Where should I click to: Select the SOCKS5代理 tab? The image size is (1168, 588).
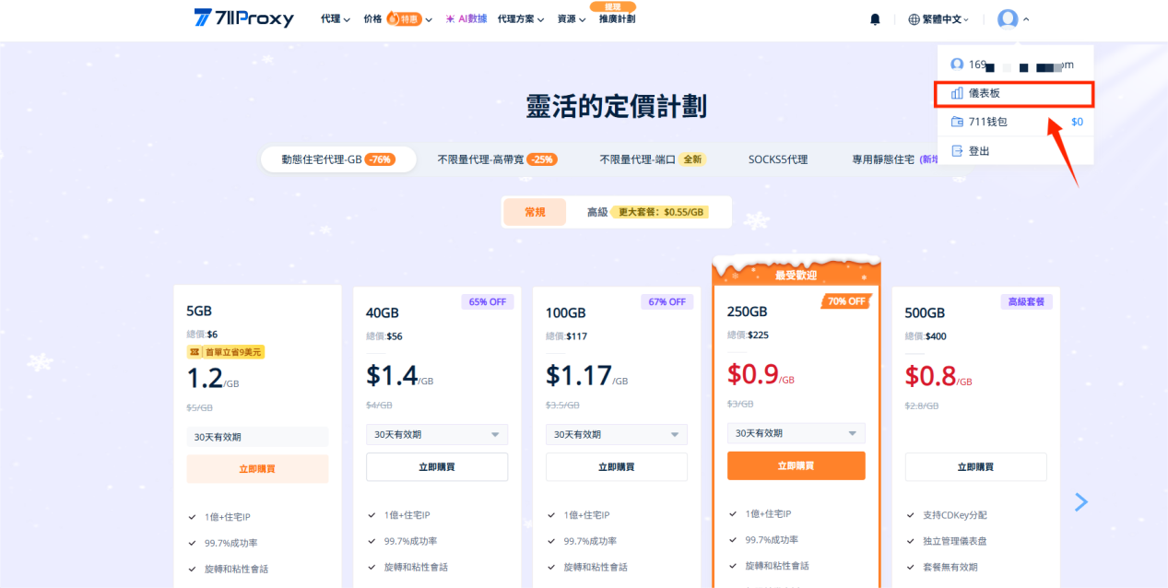click(x=777, y=159)
